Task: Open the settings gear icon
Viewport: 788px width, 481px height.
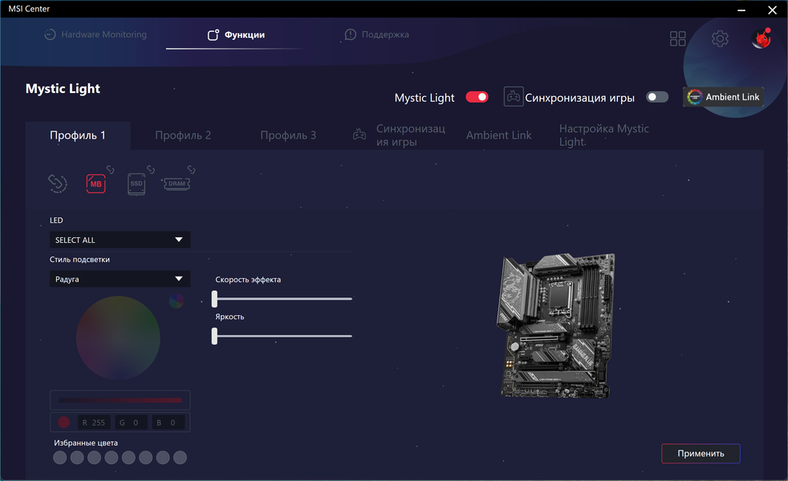Action: tap(720, 38)
